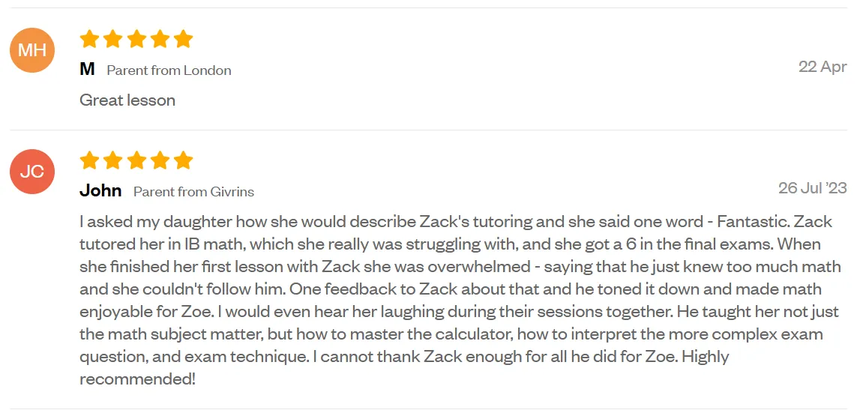860x413 pixels.
Task: Click fifth star of John's review rating
Action: [183, 160]
